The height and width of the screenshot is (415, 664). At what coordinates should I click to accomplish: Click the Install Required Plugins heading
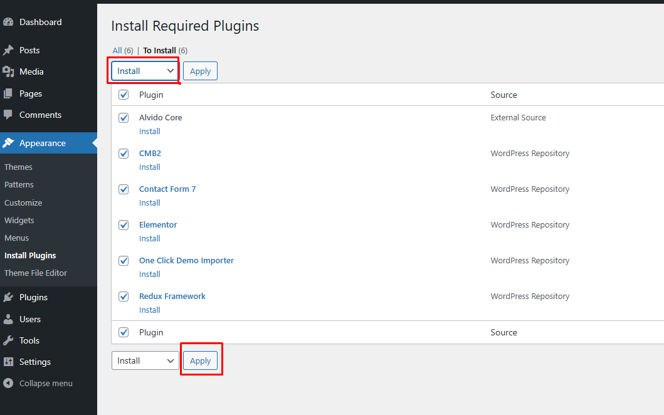(x=185, y=26)
